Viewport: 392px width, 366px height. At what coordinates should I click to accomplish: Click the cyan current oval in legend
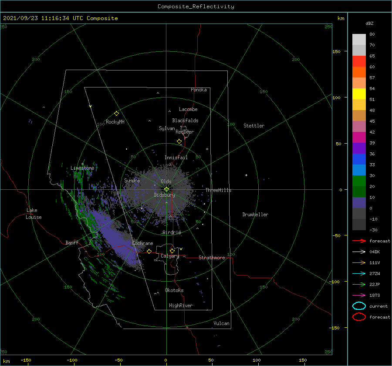tap(359, 306)
